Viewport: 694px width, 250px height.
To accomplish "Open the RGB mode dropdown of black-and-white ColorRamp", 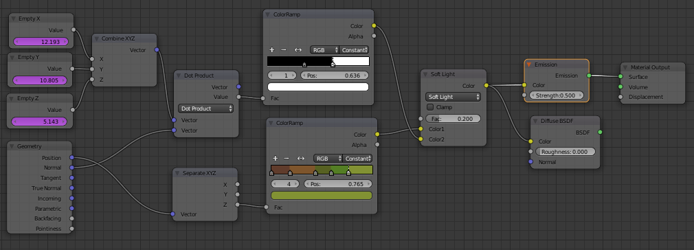I will coord(324,50).
